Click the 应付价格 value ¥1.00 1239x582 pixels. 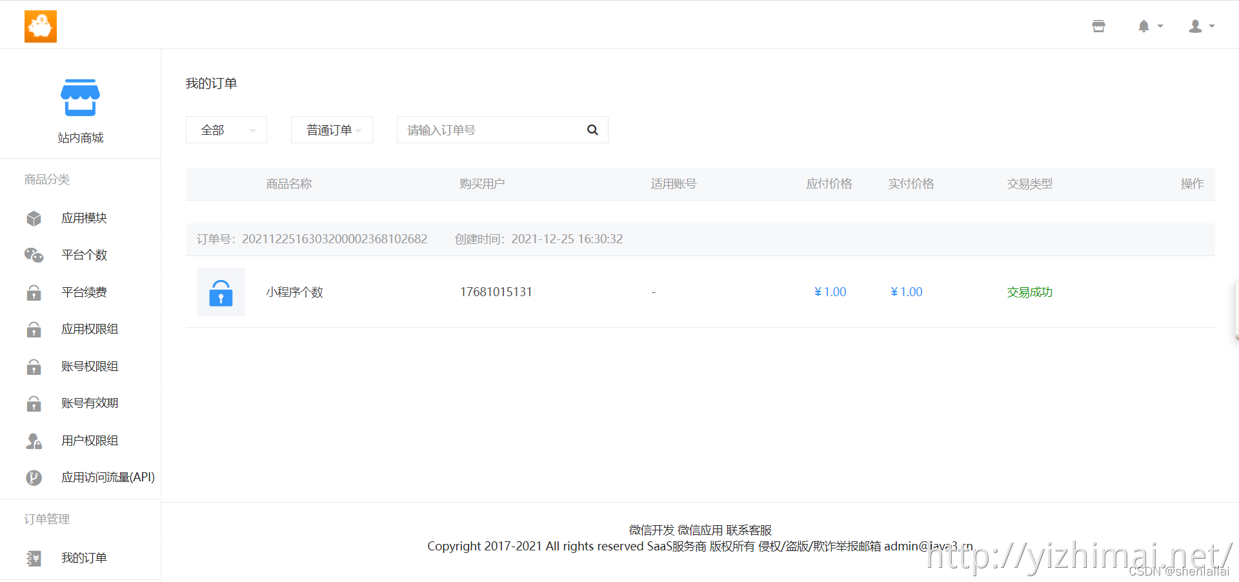[x=830, y=292]
